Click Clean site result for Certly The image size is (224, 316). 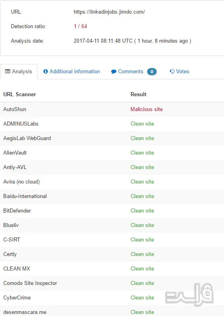click(142, 254)
